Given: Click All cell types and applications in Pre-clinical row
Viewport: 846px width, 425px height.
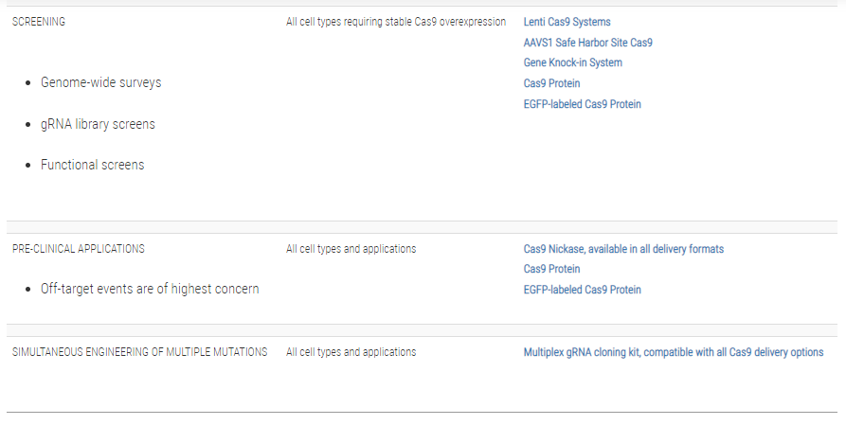Looking at the screenshot, I should tap(351, 249).
